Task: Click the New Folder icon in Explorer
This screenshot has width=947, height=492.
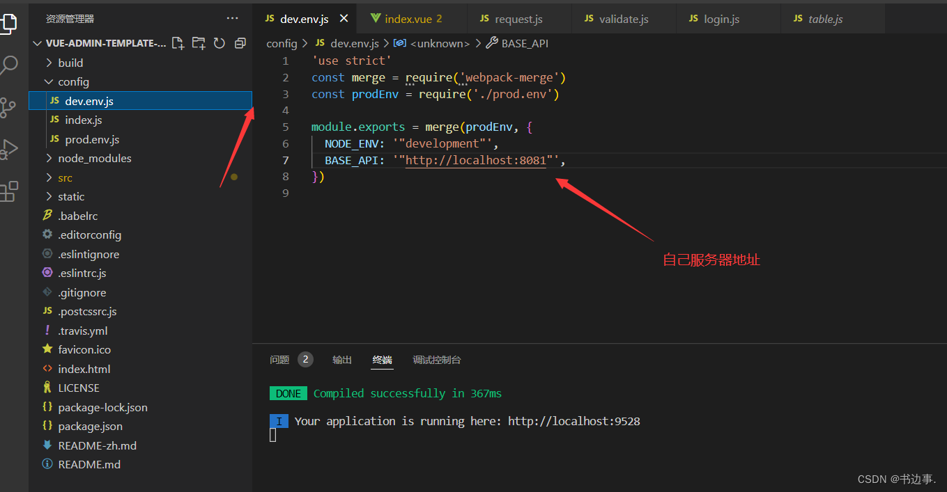Action: tap(199, 42)
